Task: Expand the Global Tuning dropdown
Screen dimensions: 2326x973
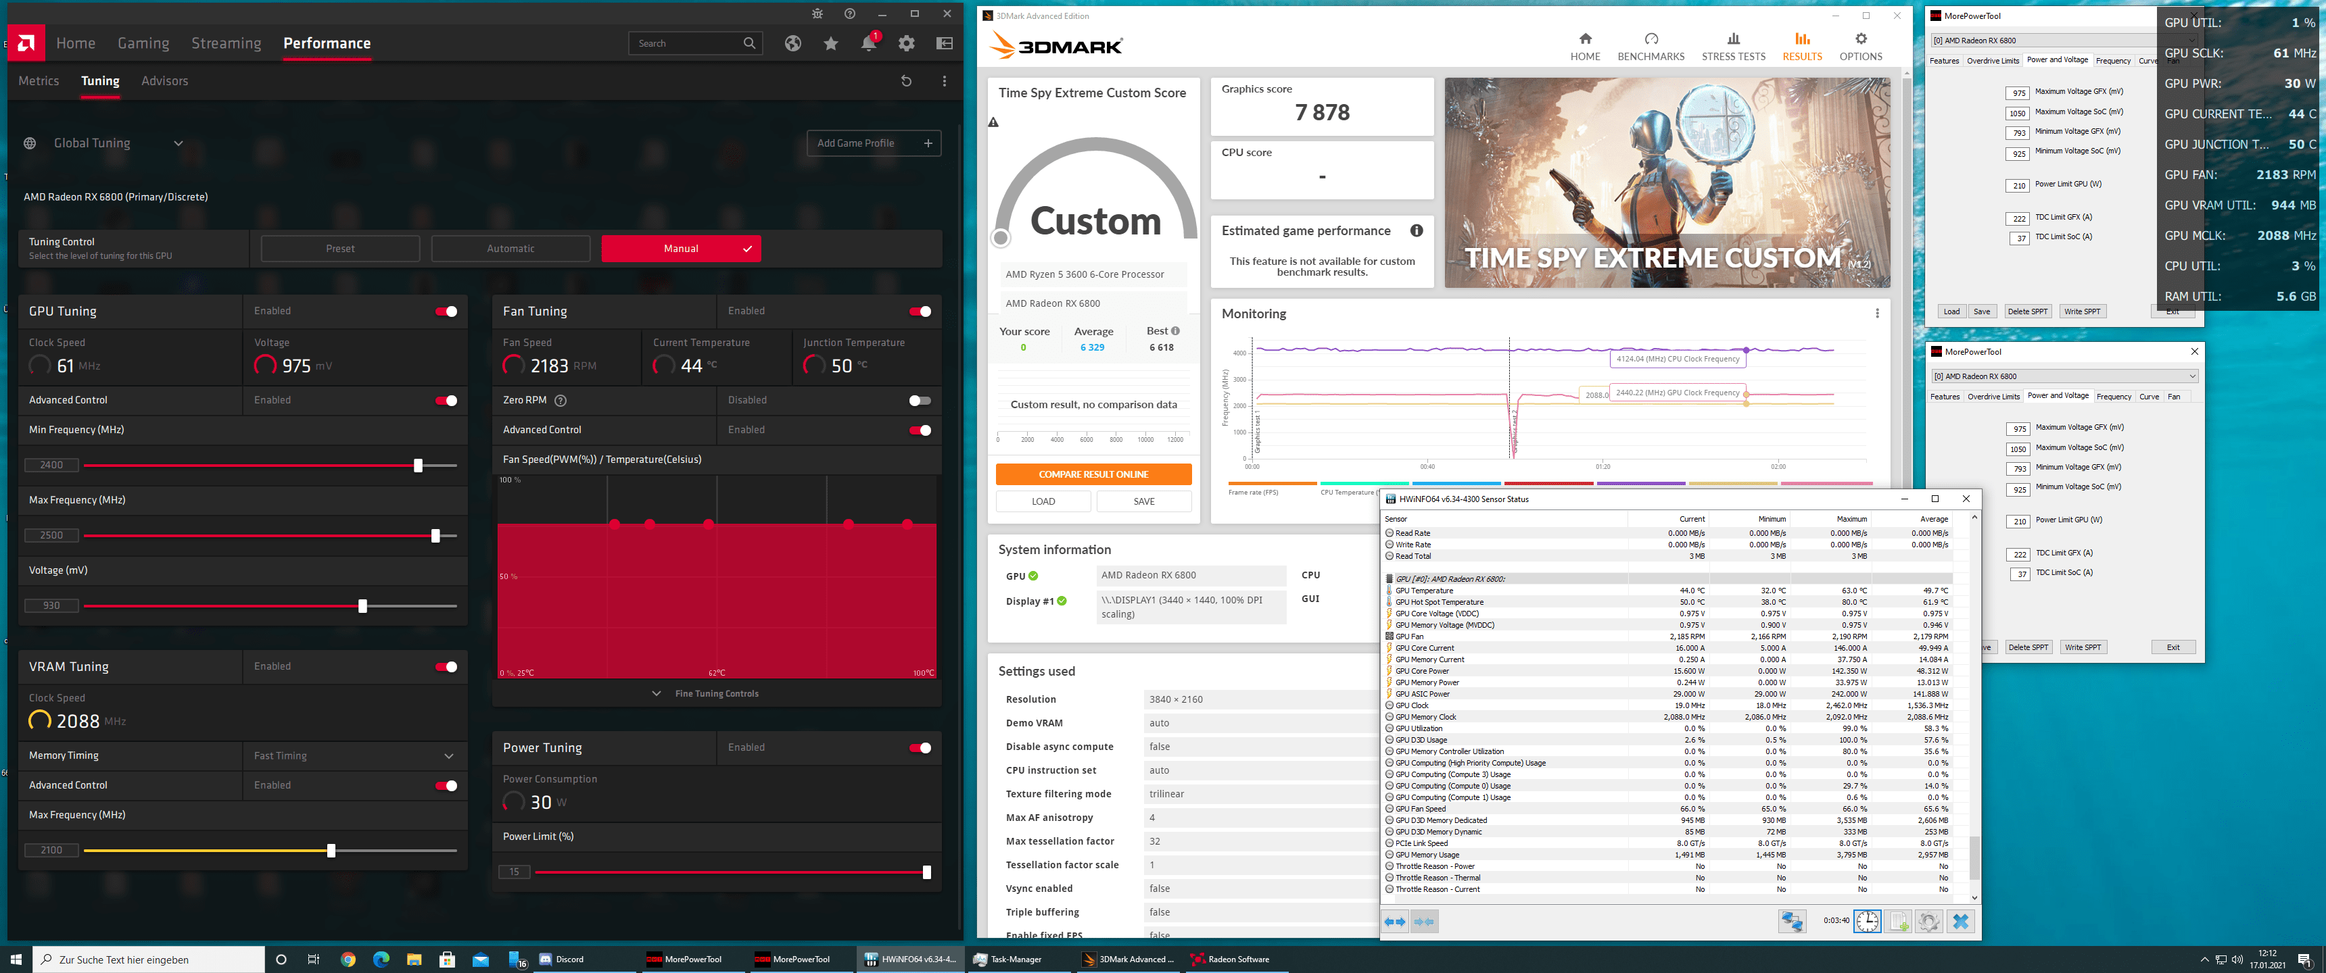Action: coord(179,143)
